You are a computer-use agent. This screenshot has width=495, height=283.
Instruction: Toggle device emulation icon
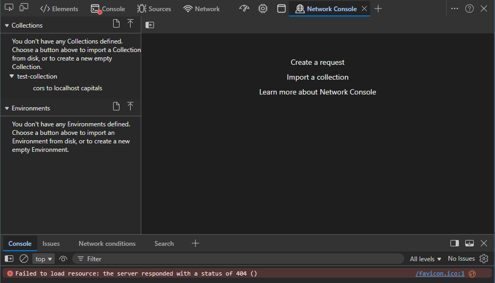[24, 8]
